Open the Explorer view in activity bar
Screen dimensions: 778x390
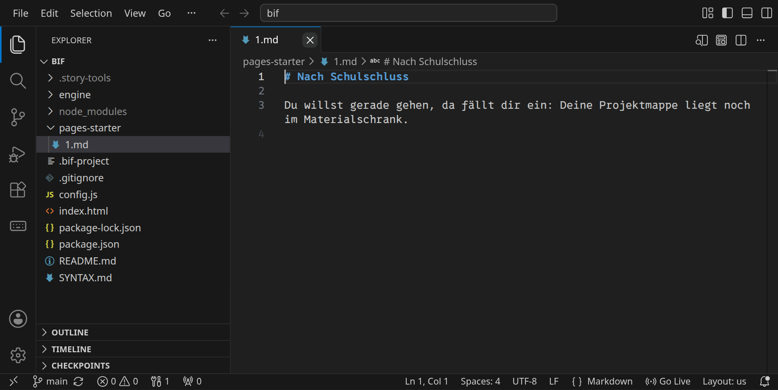(18, 44)
